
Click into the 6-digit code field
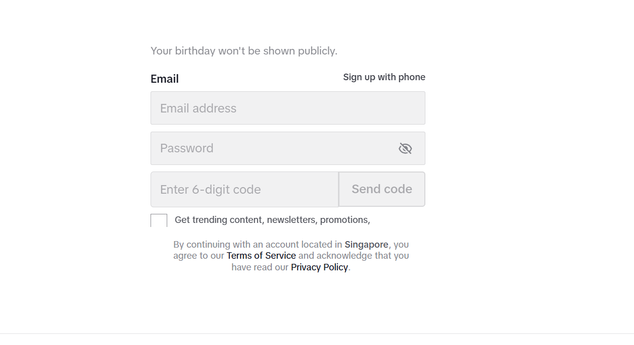[x=245, y=189]
